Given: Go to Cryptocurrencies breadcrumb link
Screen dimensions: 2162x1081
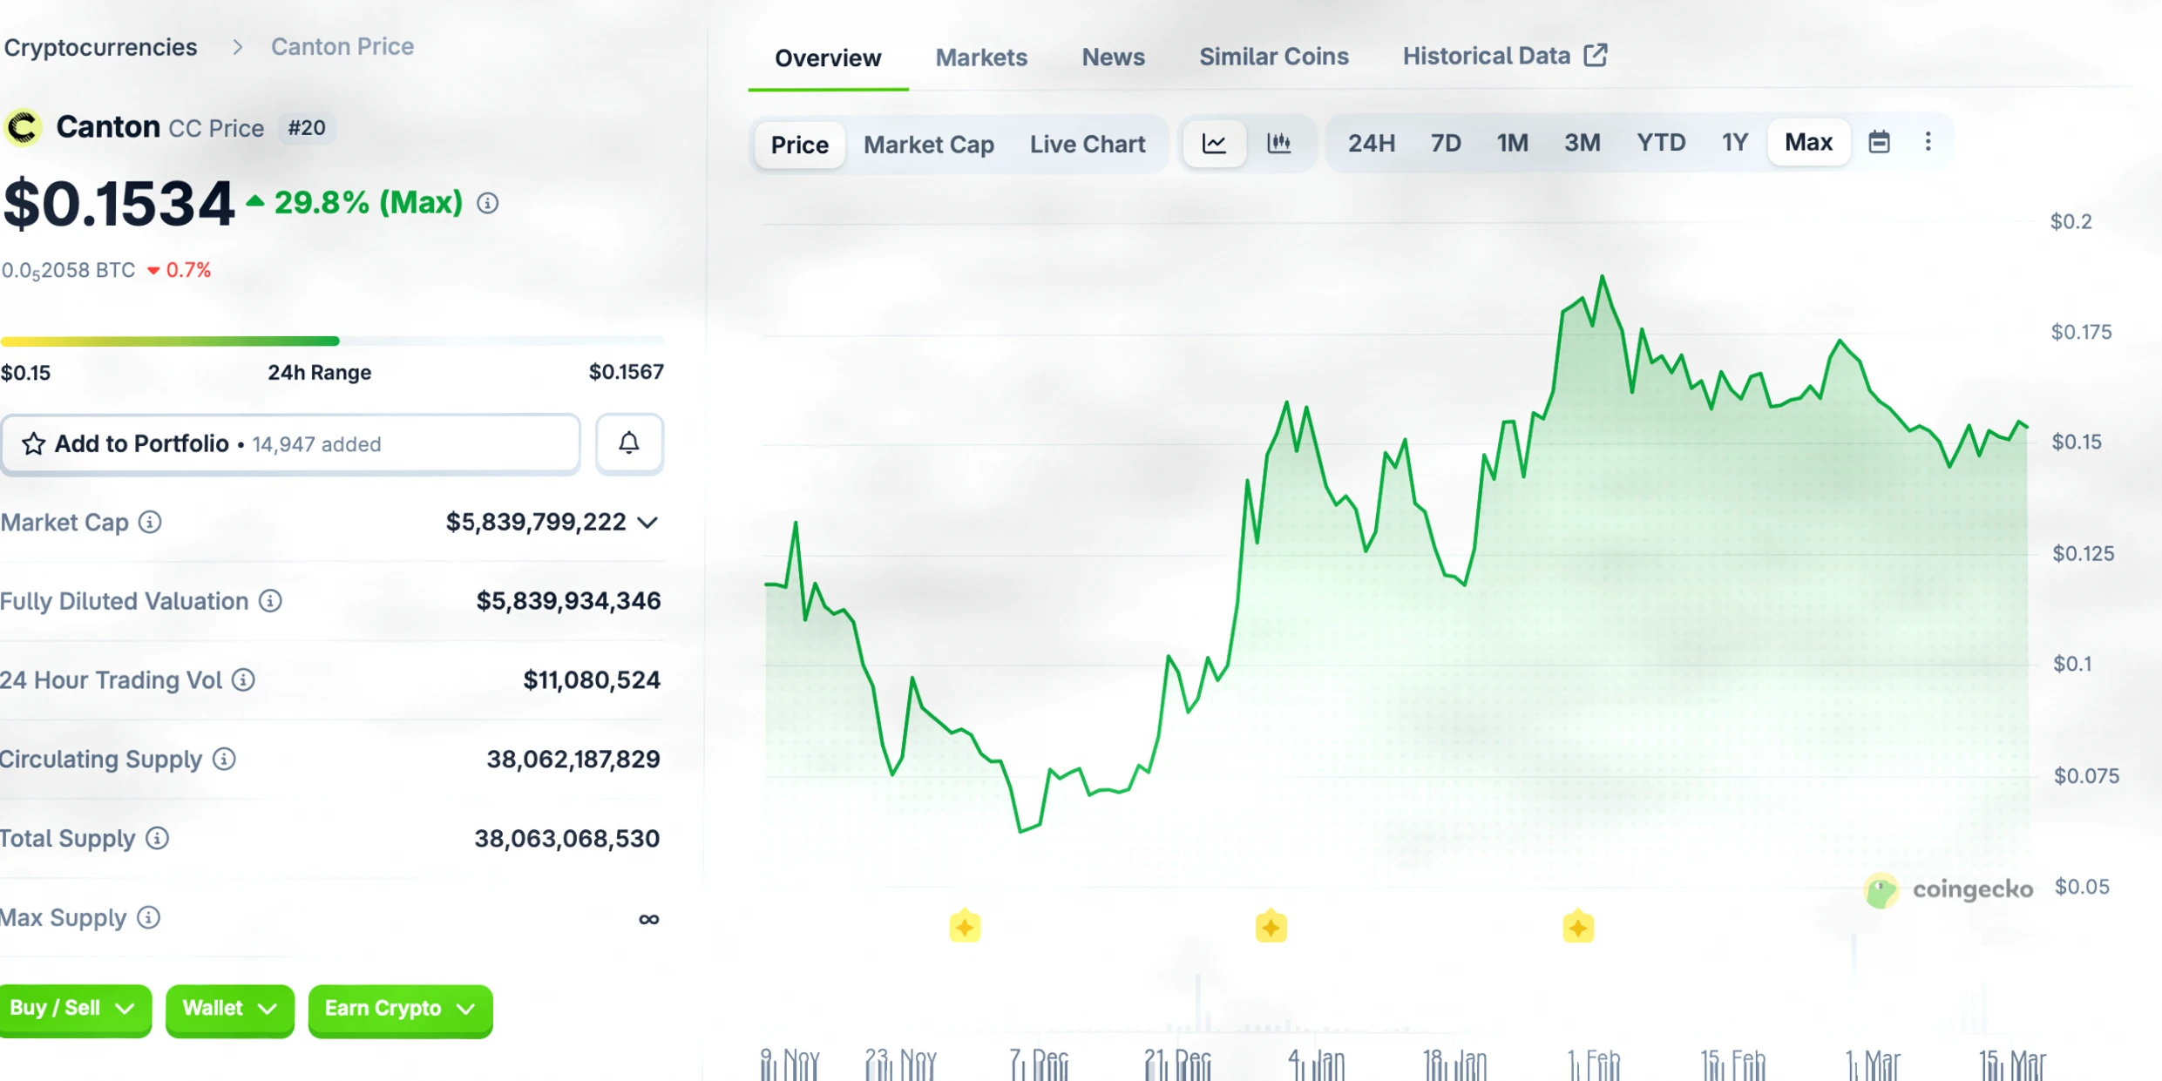Looking at the screenshot, I should (100, 47).
